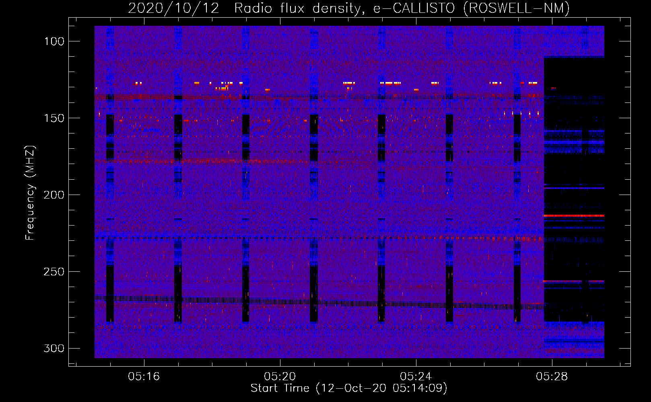Viewport: 651px width, 402px height.
Task: Click the "05:28" time tick label
Action: 552,377
